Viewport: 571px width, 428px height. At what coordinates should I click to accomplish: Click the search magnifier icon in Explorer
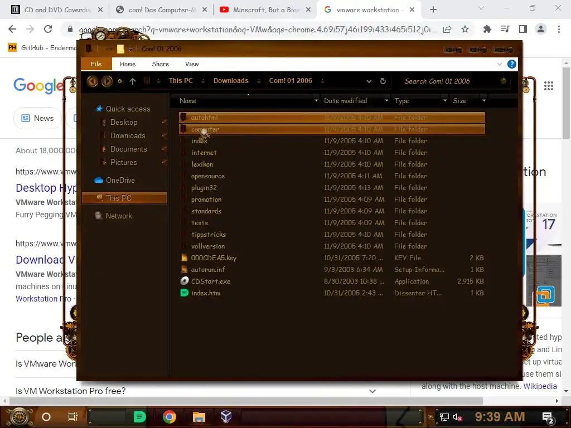pos(504,81)
